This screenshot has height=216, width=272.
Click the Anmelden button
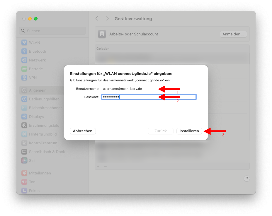coord(233,34)
